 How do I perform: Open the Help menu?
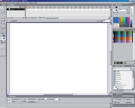[36, 3]
